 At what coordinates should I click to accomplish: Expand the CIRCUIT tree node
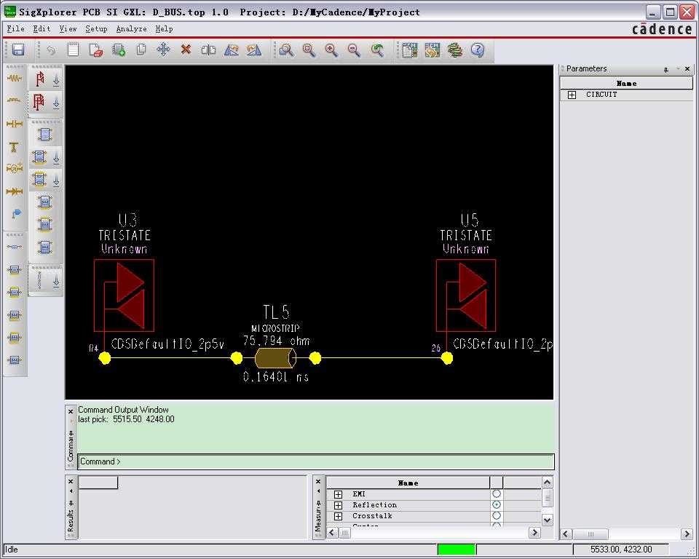click(x=572, y=95)
